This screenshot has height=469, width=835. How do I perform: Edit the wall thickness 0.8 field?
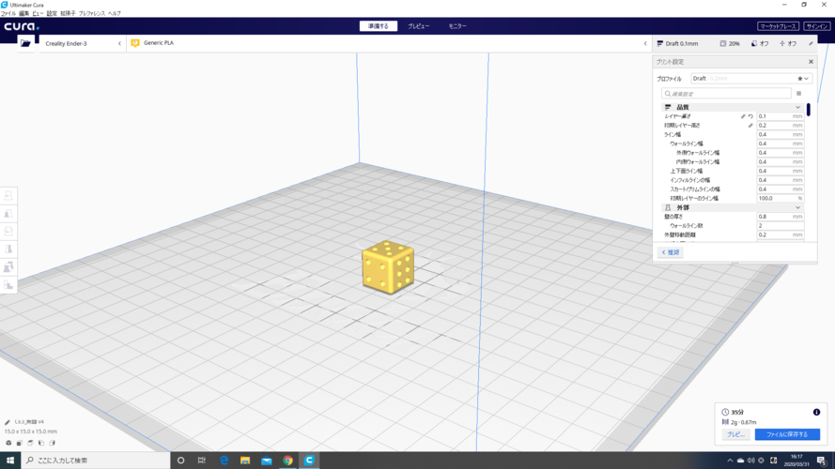[x=781, y=217]
